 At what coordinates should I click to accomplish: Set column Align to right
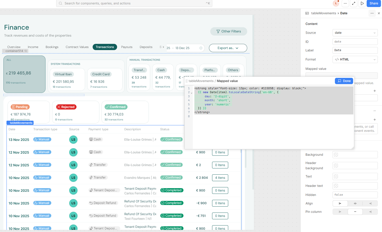[370, 203]
